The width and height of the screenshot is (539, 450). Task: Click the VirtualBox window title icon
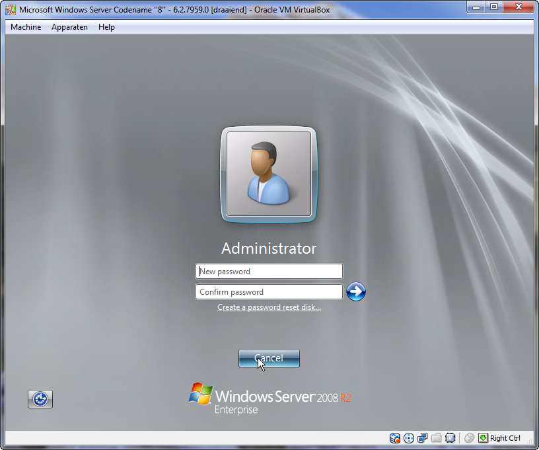[11, 10]
